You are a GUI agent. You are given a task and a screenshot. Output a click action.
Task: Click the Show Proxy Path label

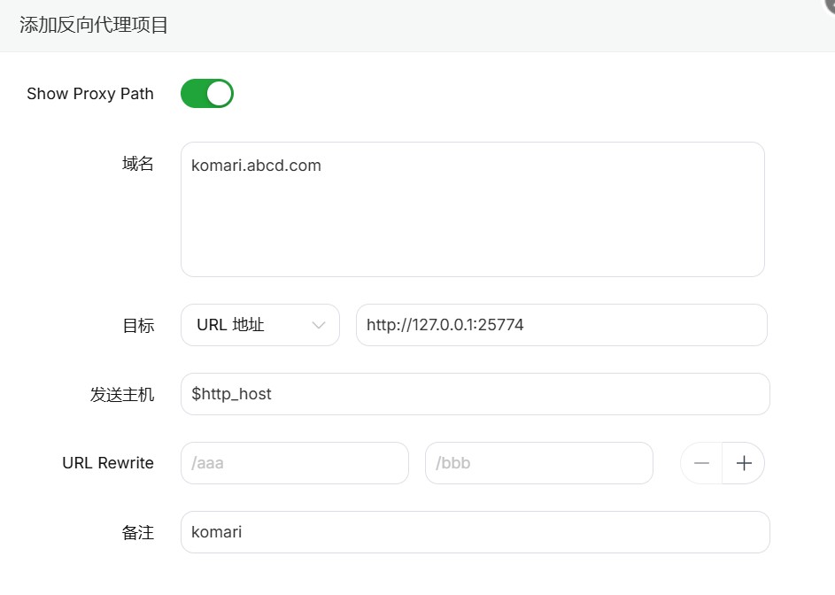pos(89,93)
